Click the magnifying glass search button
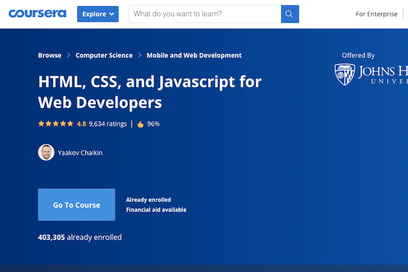This screenshot has width=408, height=272. (290, 14)
